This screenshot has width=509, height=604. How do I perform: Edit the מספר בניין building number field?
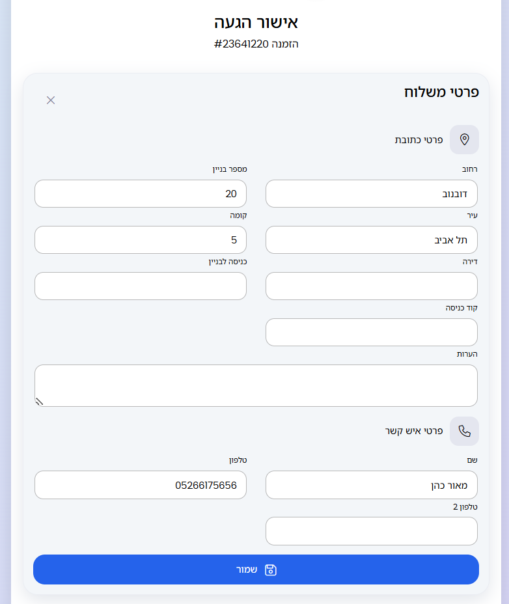click(140, 194)
